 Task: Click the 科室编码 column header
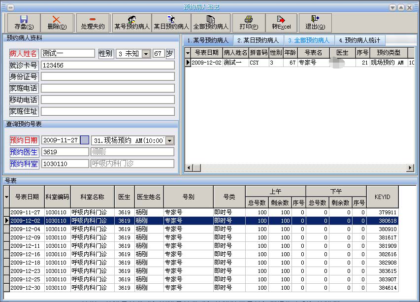57,197
